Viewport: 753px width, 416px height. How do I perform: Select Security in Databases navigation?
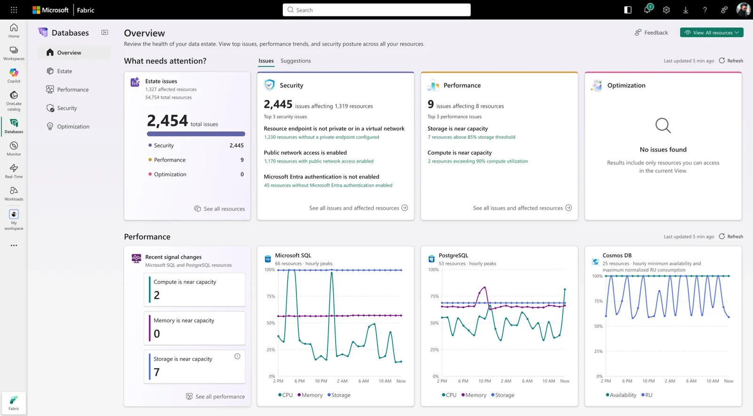[x=74, y=108]
